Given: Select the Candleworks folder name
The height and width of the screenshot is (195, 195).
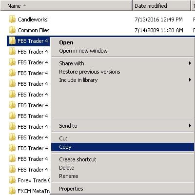Looking at the screenshot, I should click(x=33, y=19).
